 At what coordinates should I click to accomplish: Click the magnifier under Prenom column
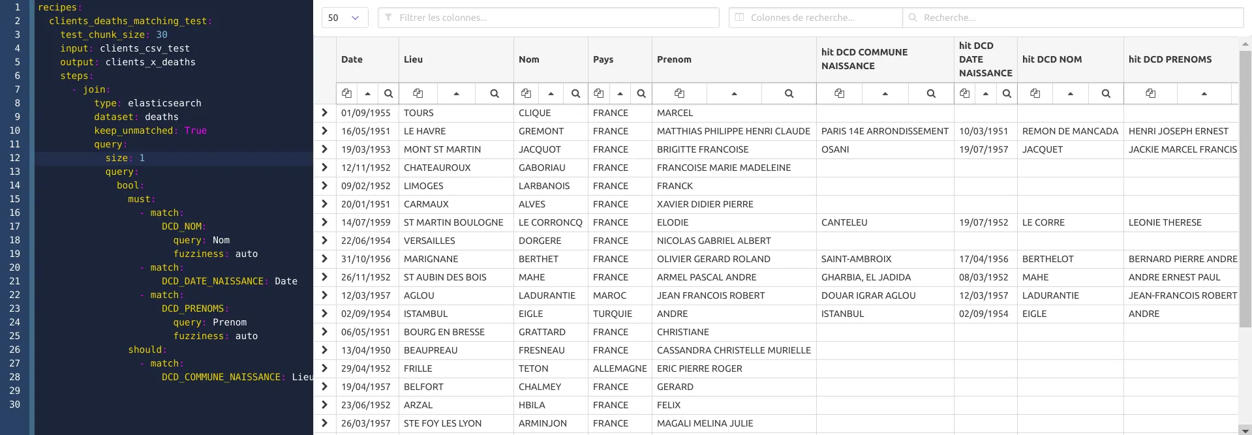[789, 93]
